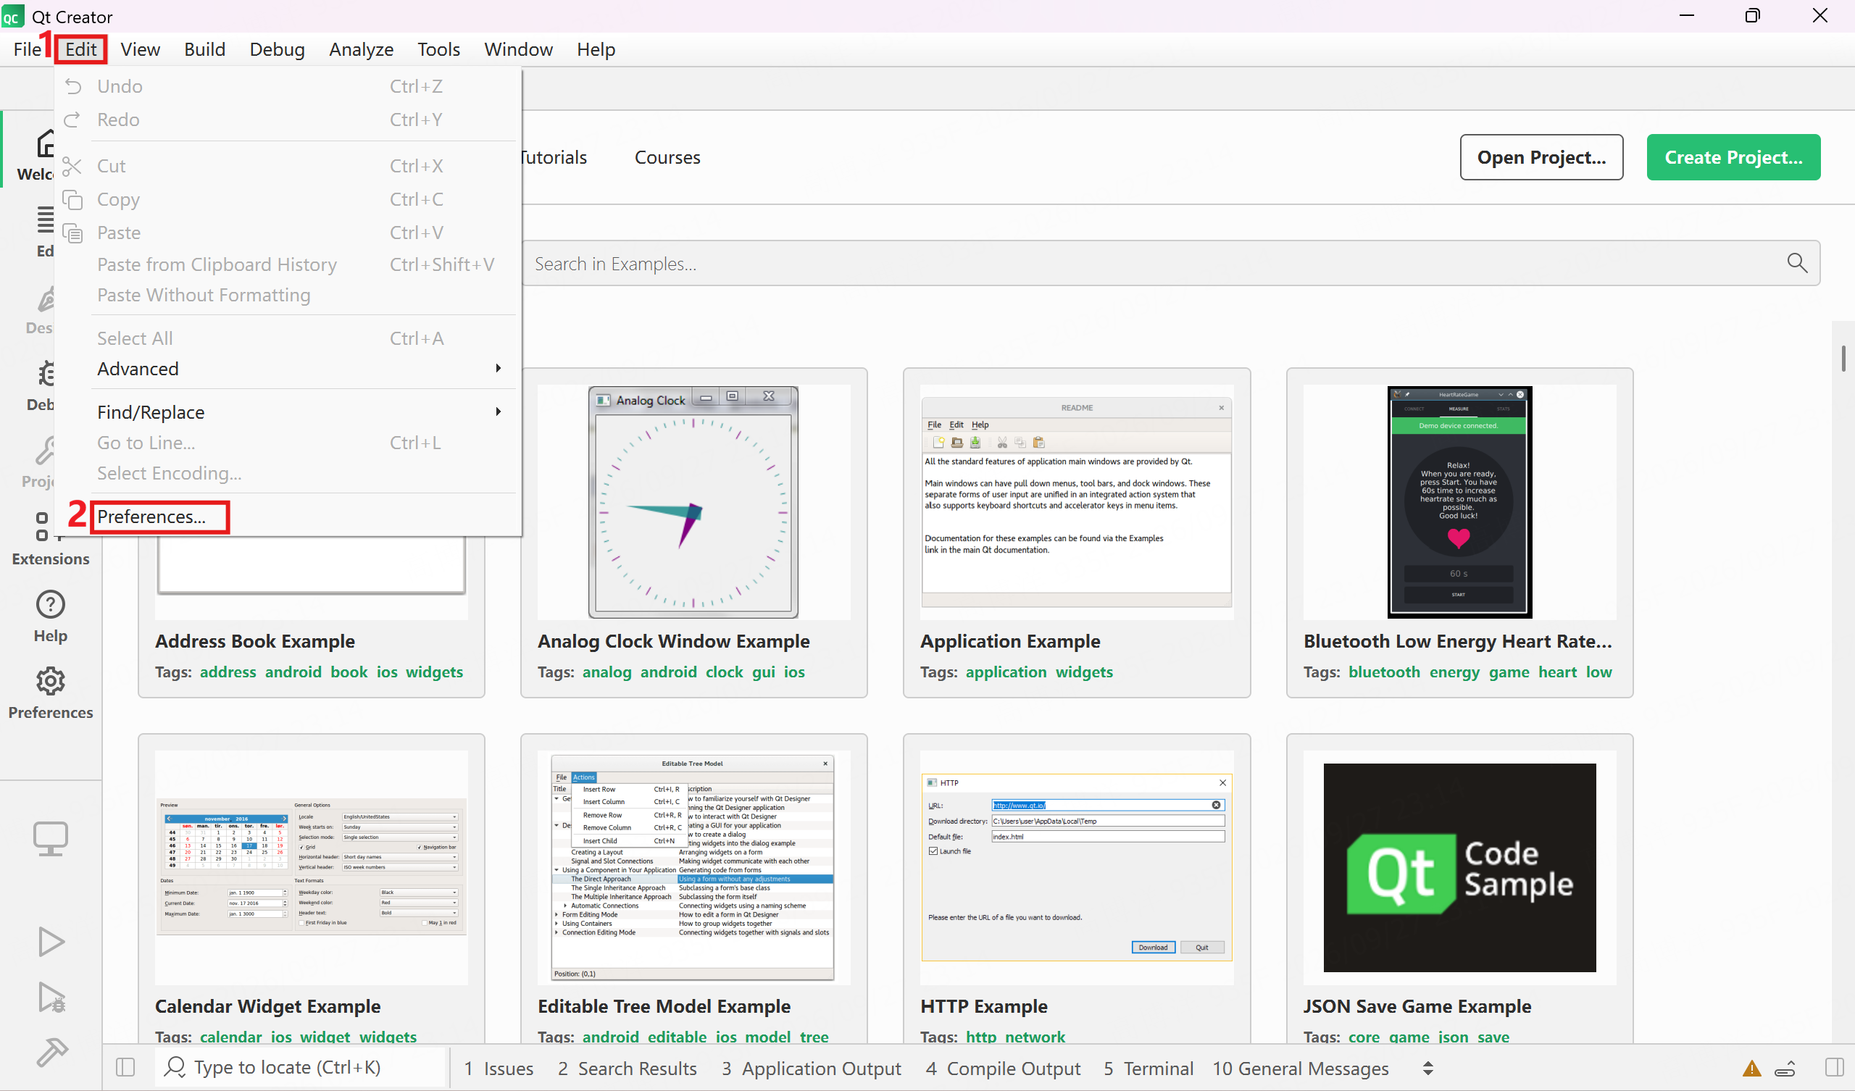Open the Terminal output pane
Viewport: 1855px width, 1091px height.
coord(1149,1068)
